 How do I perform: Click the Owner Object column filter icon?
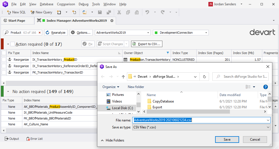click(168, 53)
